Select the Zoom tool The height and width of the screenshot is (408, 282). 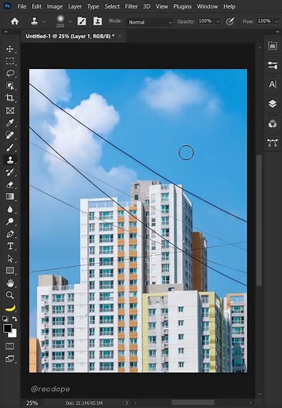pos(10,295)
